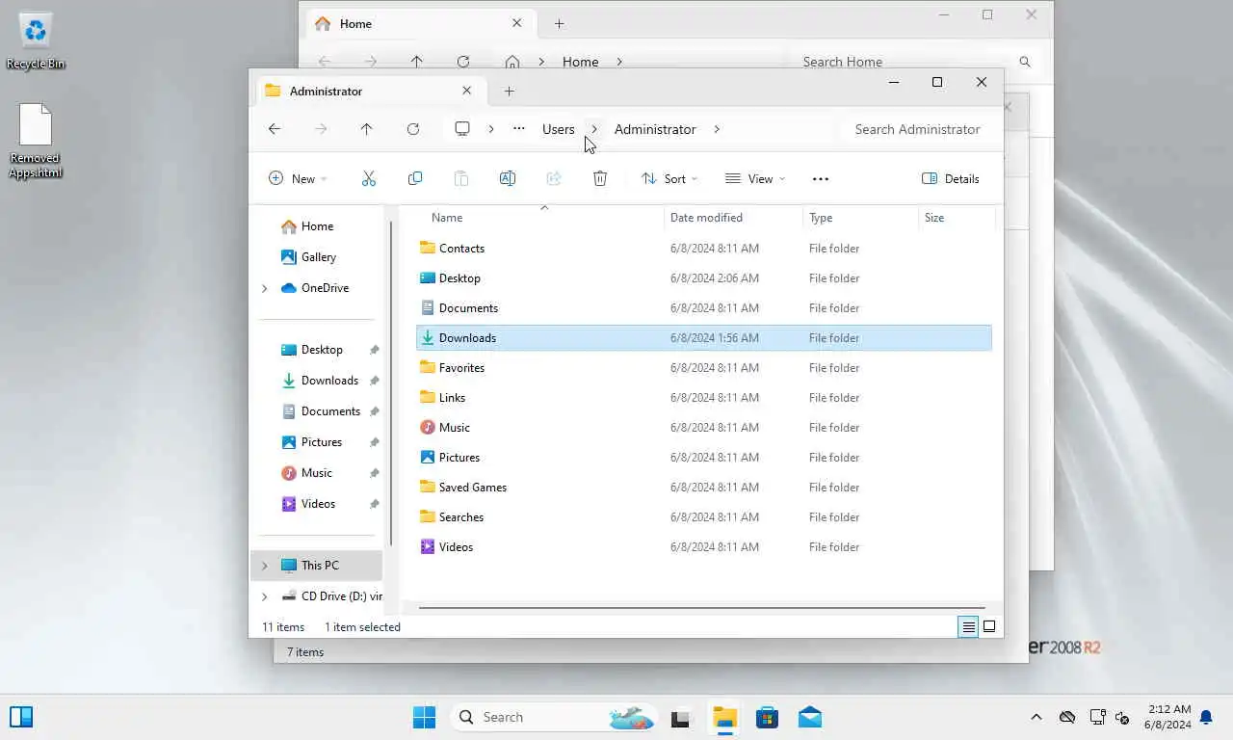Click the navigation pane vertical scrollbar
1233x740 pixels.
(x=391, y=383)
